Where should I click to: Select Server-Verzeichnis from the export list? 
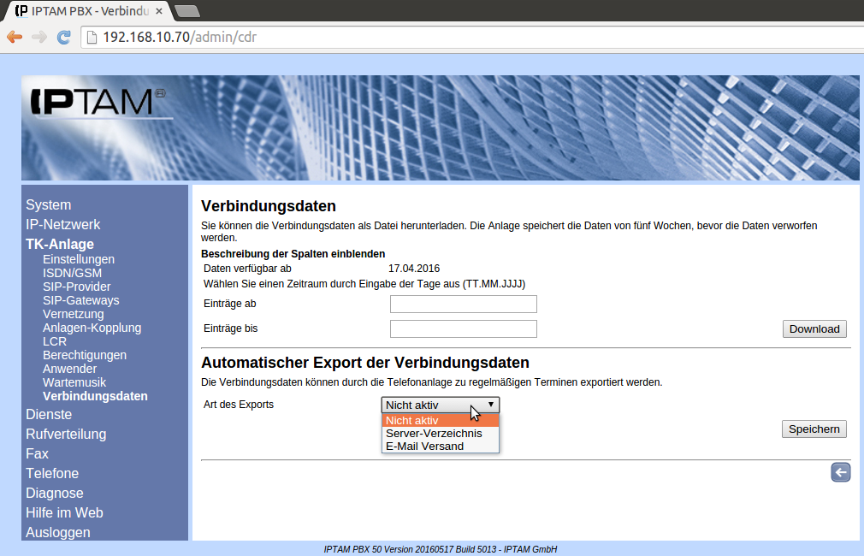pos(434,433)
